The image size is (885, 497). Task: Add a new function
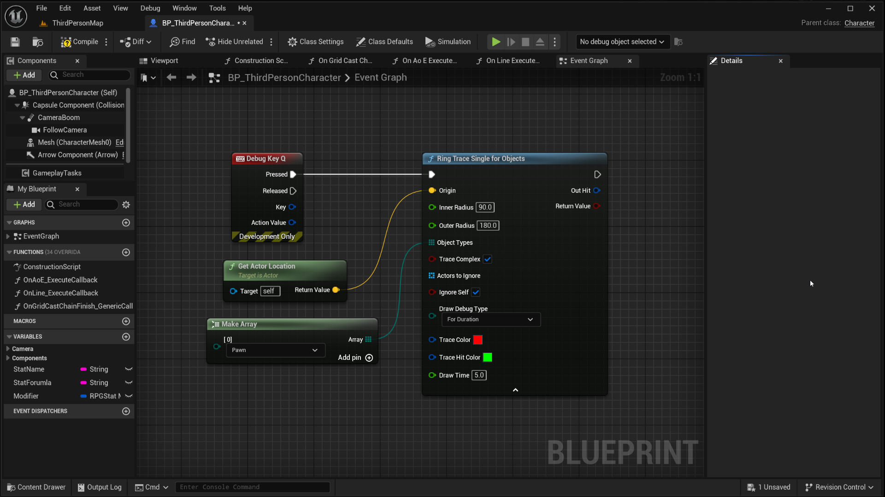coord(126,252)
